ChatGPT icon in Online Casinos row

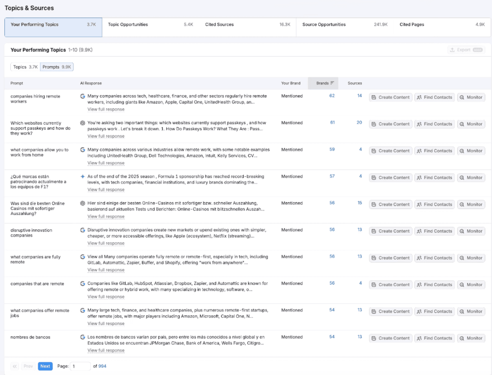click(x=83, y=203)
